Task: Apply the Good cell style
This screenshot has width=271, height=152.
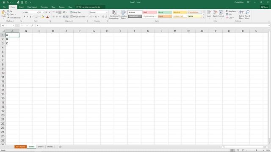Action: [165, 12]
